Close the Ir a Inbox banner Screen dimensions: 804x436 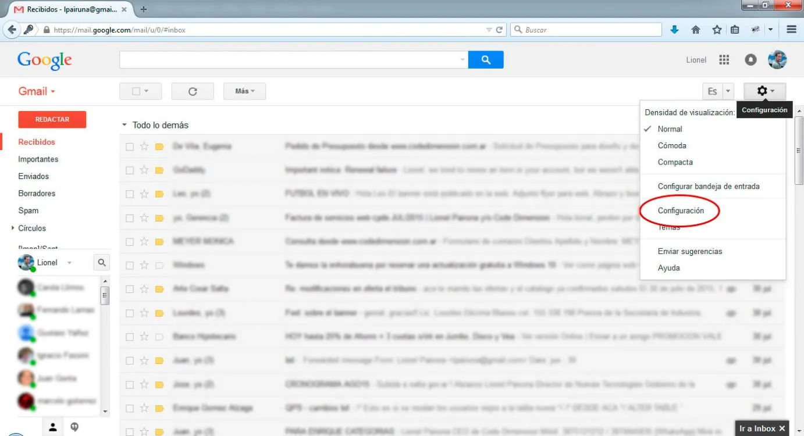[x=782, y=428]
